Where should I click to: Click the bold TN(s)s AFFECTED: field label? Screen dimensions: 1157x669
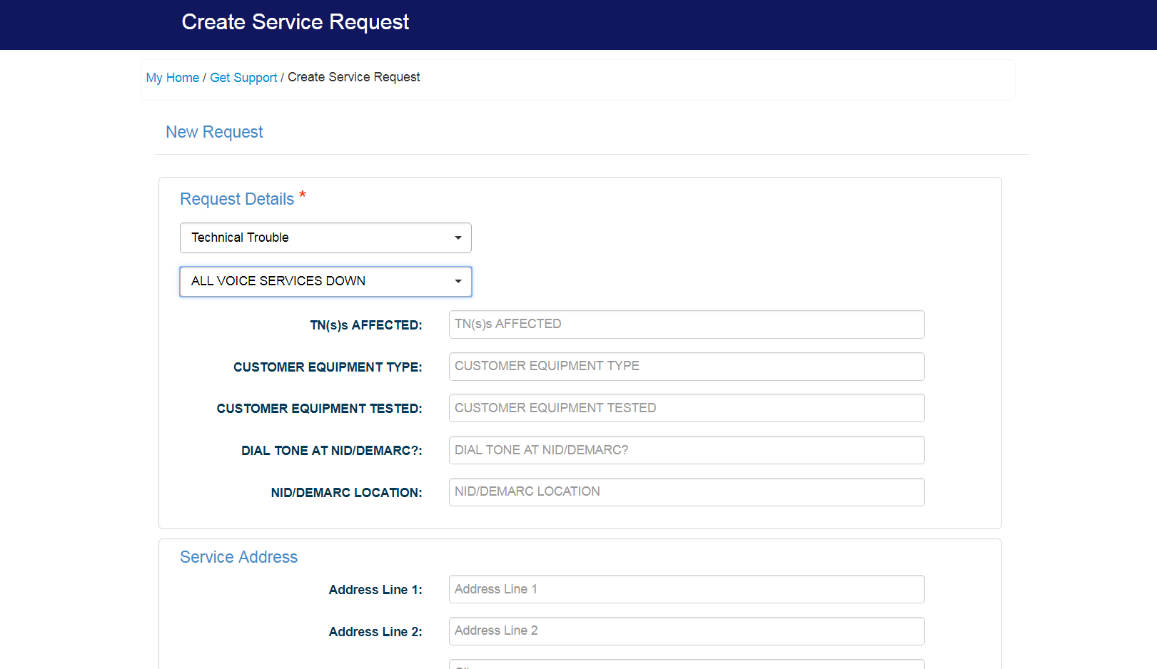coord(365,325)
